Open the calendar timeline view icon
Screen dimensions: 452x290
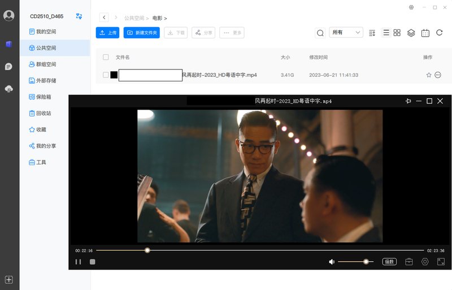click(425, 33)
